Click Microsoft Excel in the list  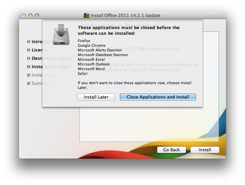click(x=91, y=60)
